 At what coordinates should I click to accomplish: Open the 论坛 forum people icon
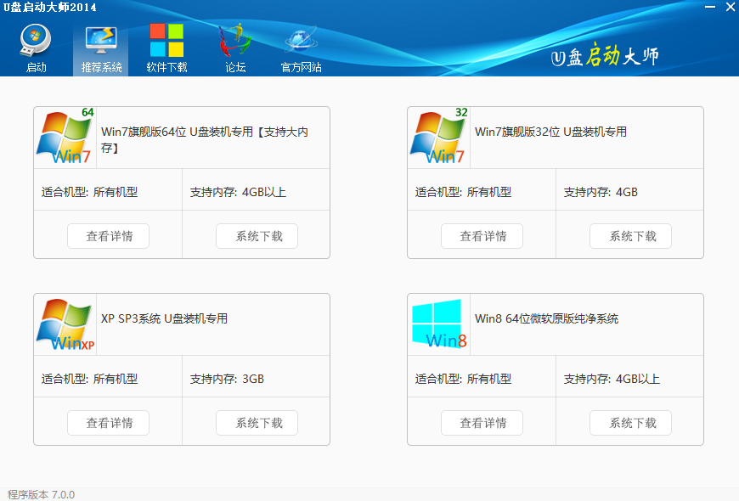235,40
